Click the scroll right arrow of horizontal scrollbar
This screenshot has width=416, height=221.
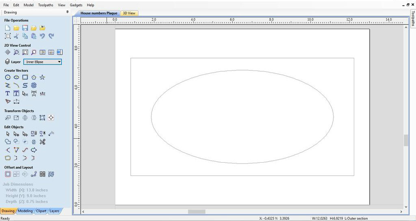click(401, 212)
